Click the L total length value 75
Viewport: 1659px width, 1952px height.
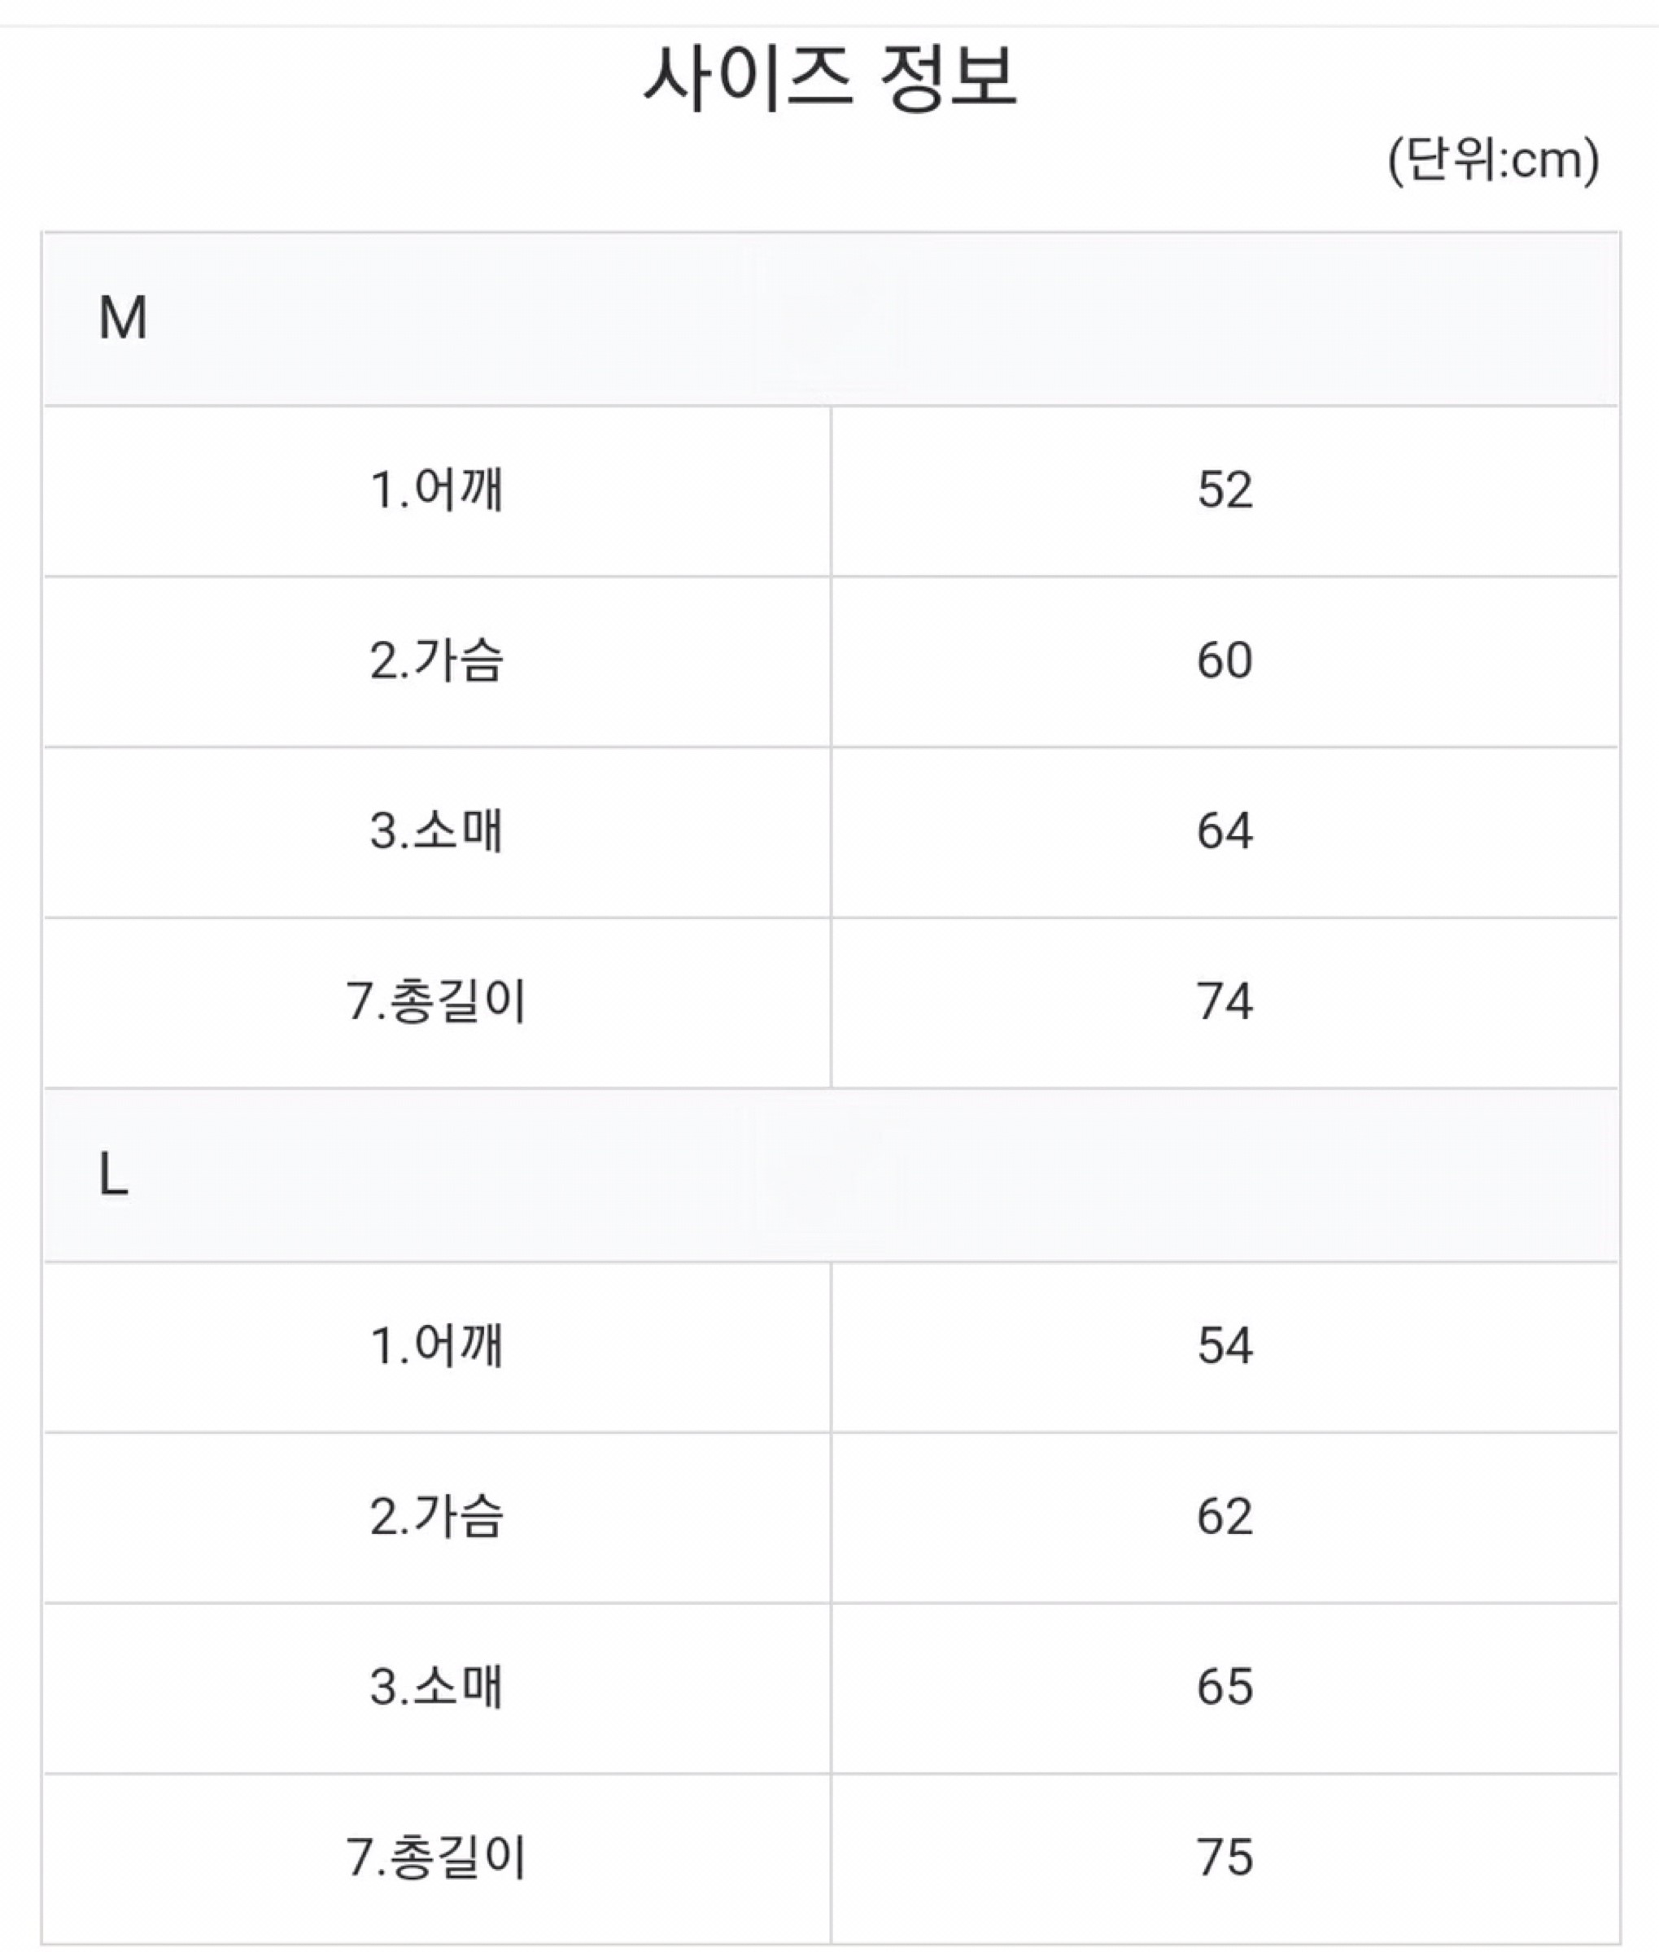(x=1225, y=1858)
